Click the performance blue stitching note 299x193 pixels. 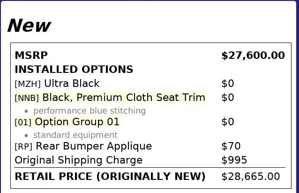(90, 111)
